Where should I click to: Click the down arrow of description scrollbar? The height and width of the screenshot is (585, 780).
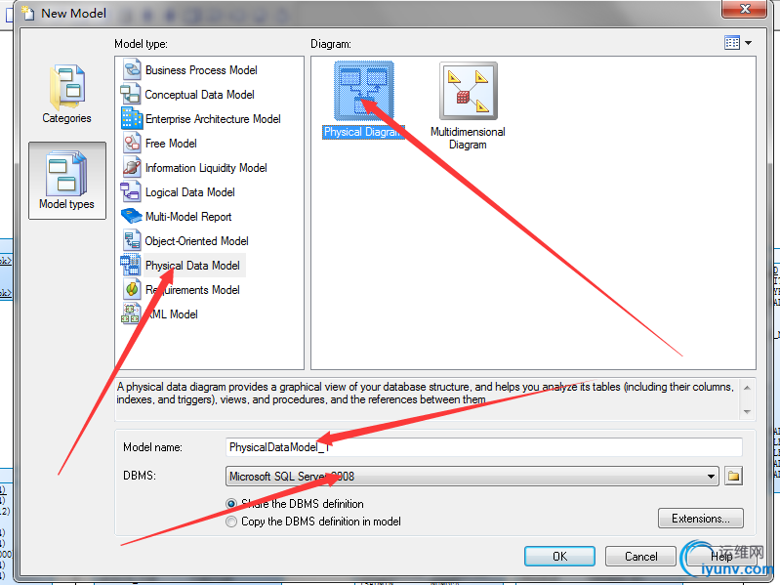[x=747, y=412]
